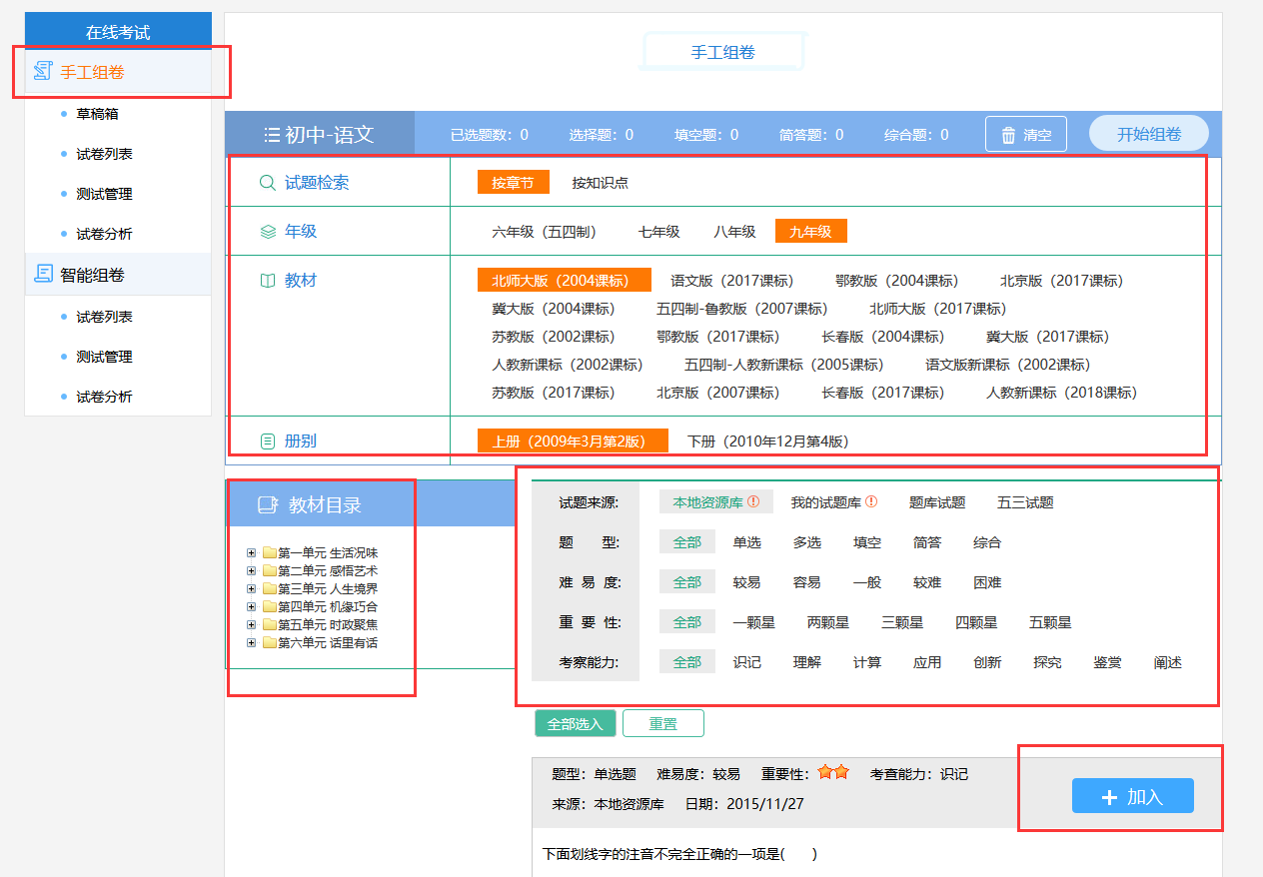The width and height of the screenshot is (1263, 877).
Task: Expand 第三单元 人生境界 tree node
Action: click(251, 589)
